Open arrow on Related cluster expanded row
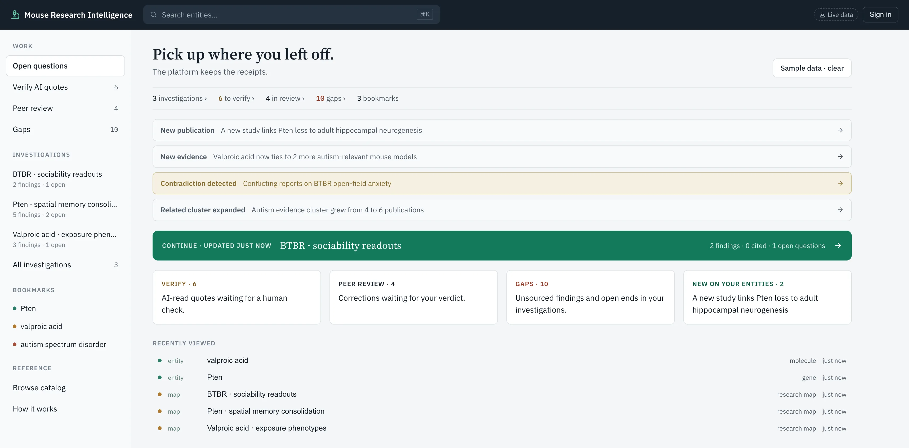This screenshot has height=448, width=909. click(840, 210)
